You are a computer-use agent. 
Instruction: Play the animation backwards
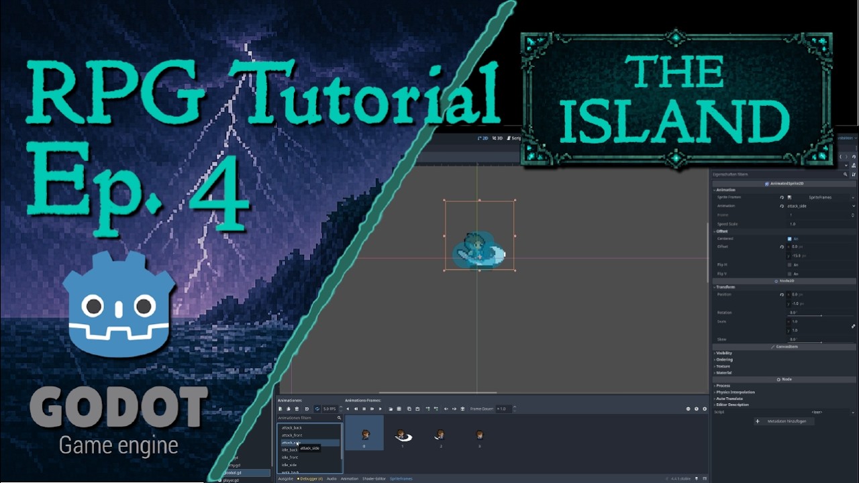click(x=348, y=409)
